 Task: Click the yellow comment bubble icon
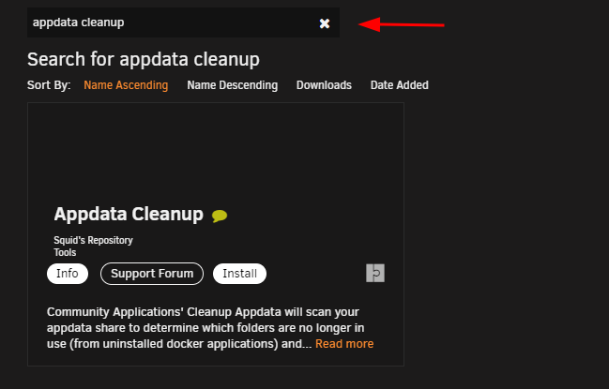pos(220,216)
